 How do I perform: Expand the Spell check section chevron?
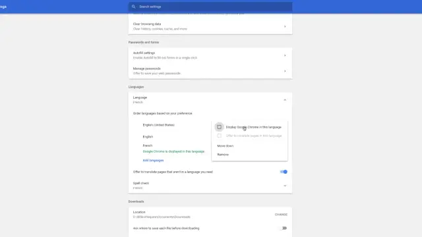coord(285,186)
